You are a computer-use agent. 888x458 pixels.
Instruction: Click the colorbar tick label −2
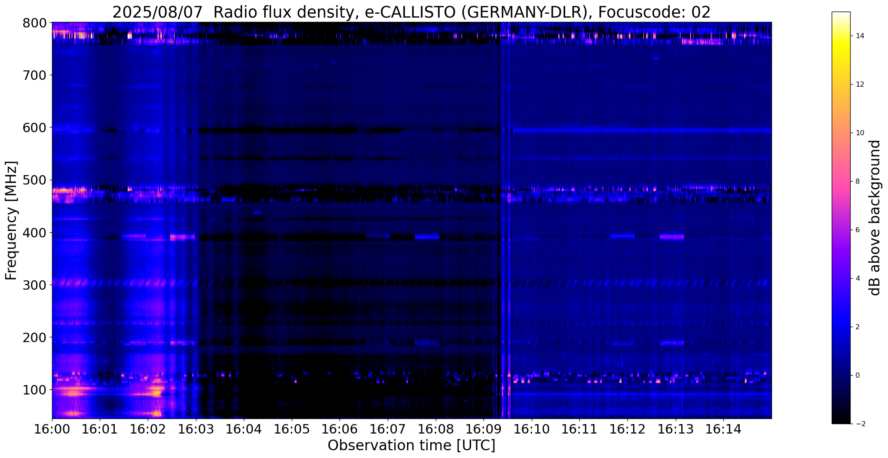[x=860, y=424]
